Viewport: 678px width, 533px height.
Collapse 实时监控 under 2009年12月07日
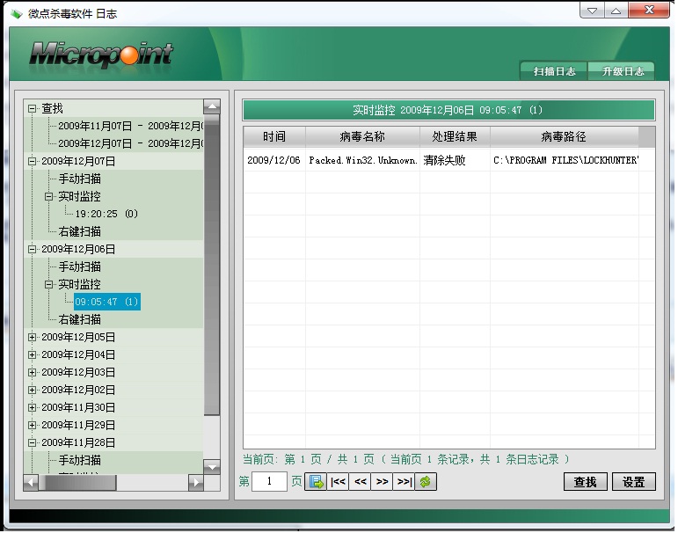pyautogui.click(x=49, y=196)
